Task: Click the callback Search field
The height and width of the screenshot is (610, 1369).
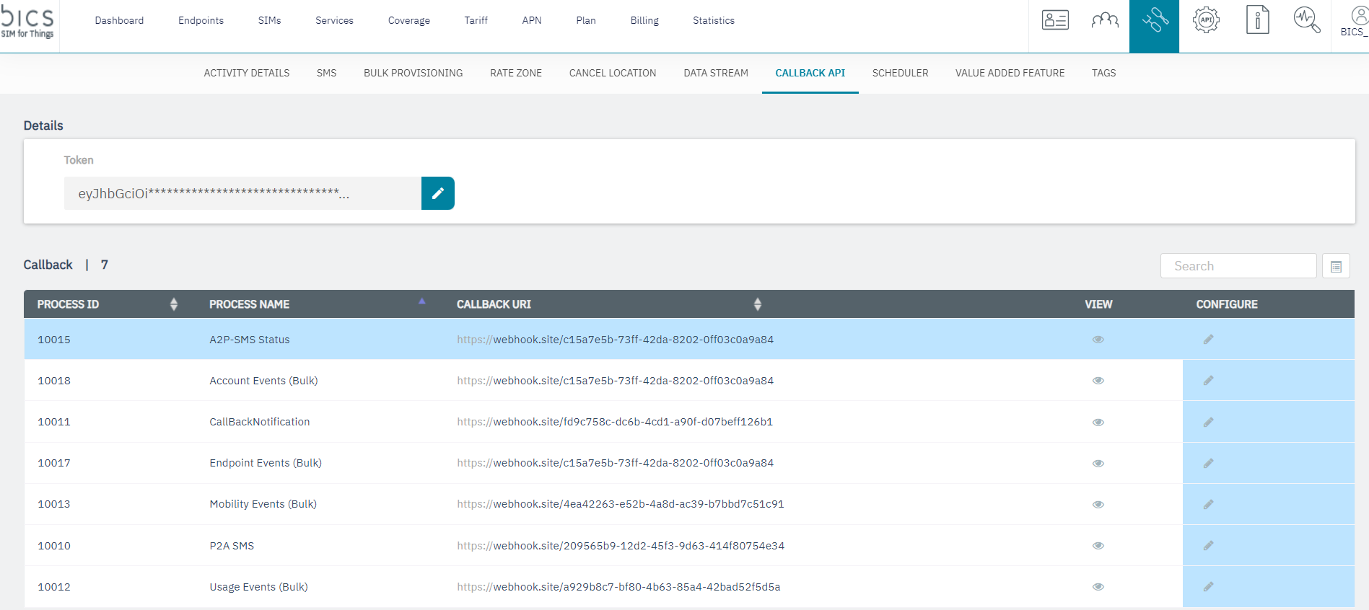Action: (1238, 266)
